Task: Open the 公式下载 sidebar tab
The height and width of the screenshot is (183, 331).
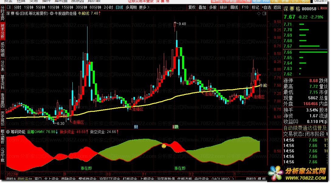Action: (2, 155)
